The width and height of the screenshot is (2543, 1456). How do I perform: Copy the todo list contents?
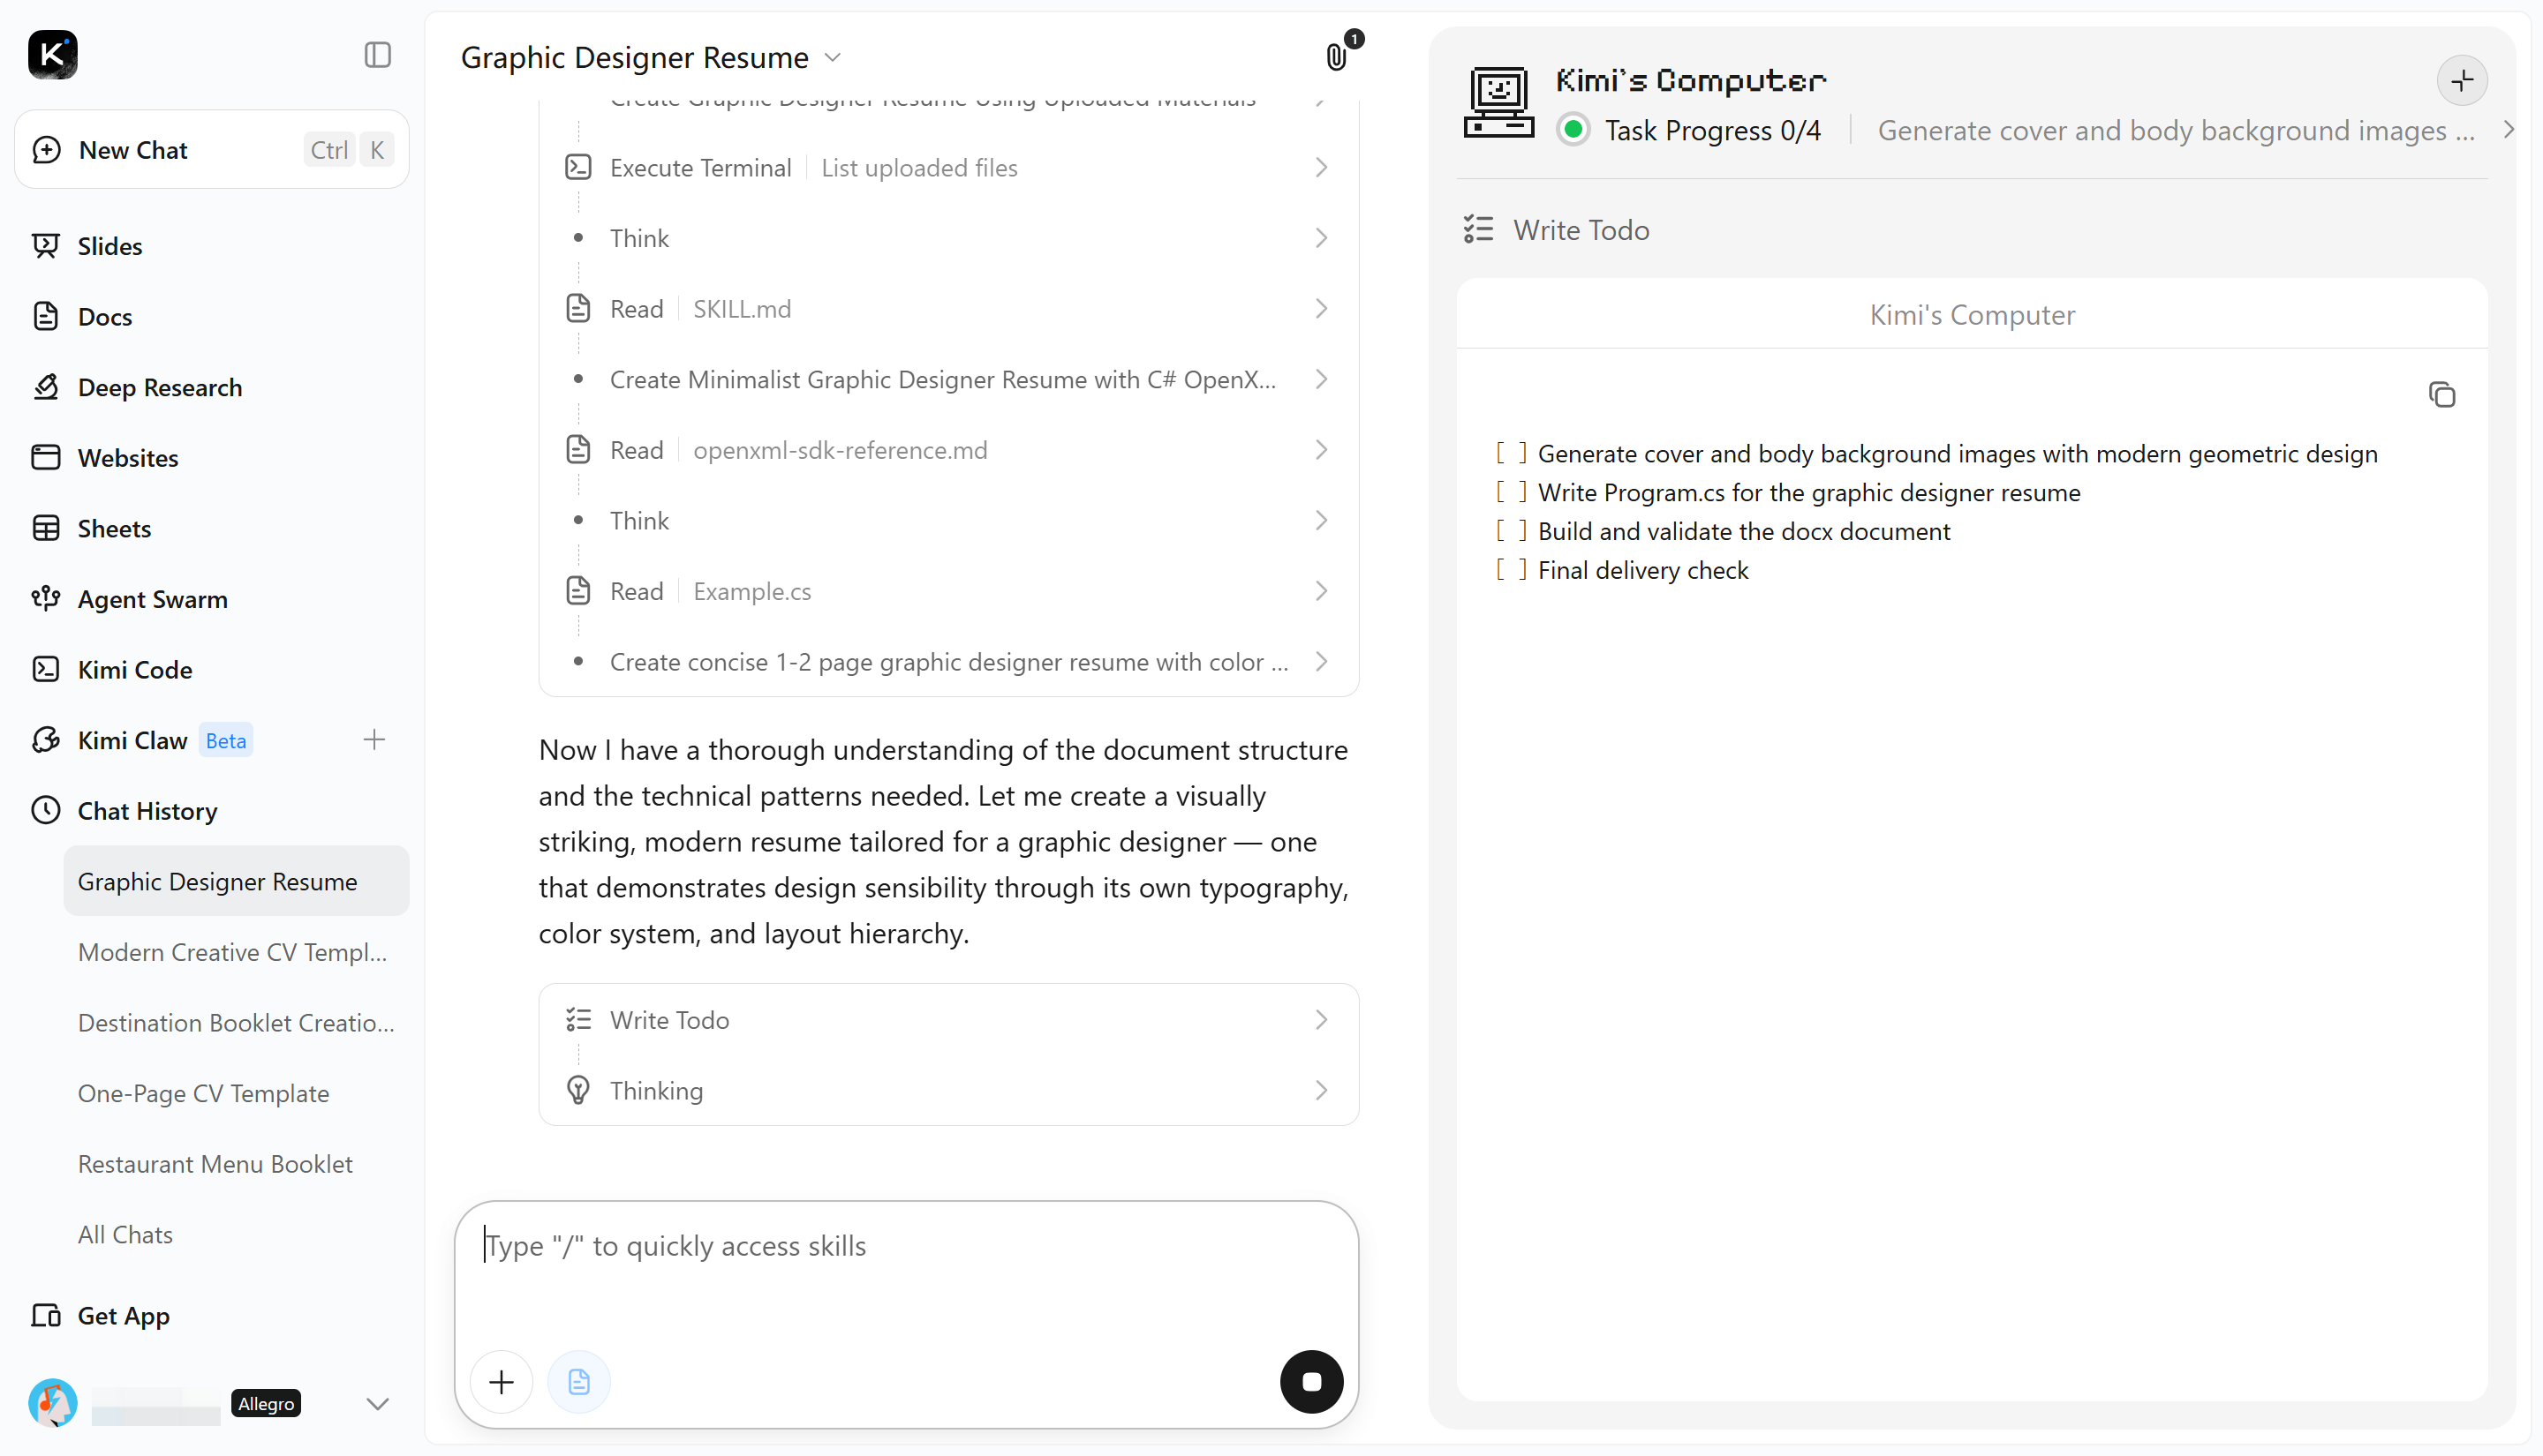click(x=2442, y=395)
